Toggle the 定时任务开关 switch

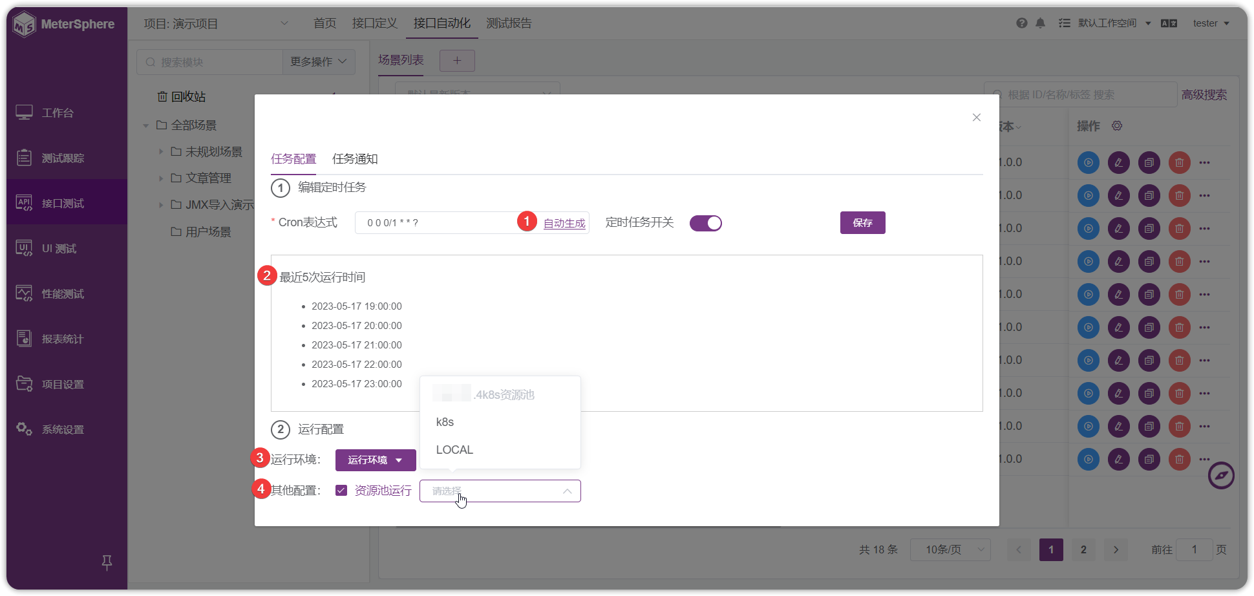[x=706, y=223]
